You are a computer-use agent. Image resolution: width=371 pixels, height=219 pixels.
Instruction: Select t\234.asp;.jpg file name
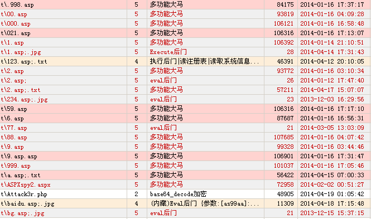point(24,99)
